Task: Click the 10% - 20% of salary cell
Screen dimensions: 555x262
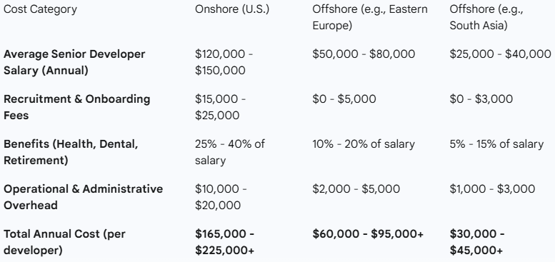Action: [363, 144]
